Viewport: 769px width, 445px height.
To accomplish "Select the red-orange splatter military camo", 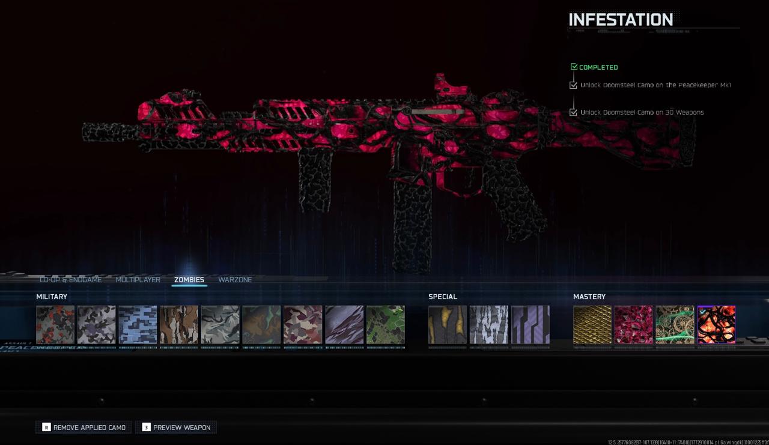I will coord(55,325).
